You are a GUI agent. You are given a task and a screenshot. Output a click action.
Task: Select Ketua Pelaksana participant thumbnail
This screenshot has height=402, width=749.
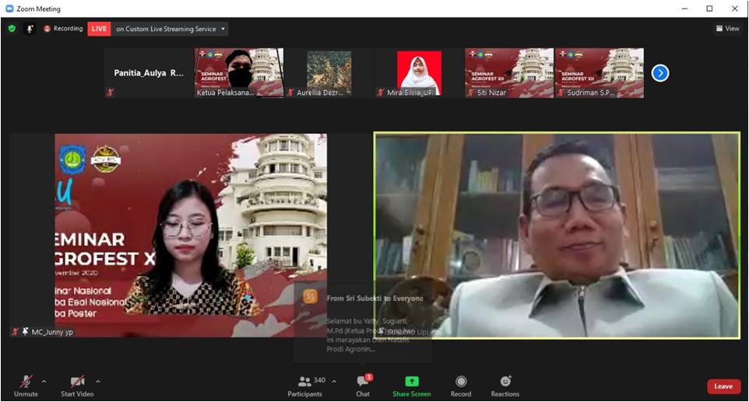[239, 73]
